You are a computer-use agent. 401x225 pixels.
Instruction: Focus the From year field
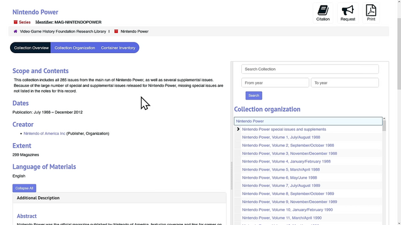tap(275, 82)
